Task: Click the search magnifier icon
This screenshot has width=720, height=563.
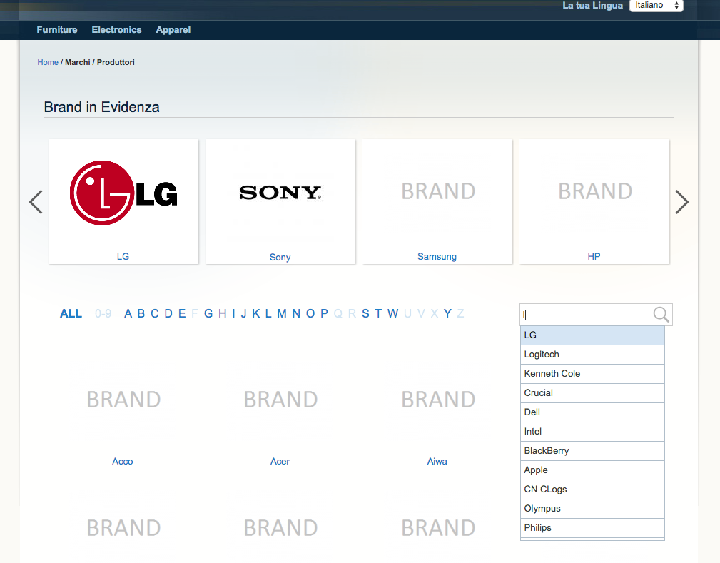Action: click(x=661, y=315)
